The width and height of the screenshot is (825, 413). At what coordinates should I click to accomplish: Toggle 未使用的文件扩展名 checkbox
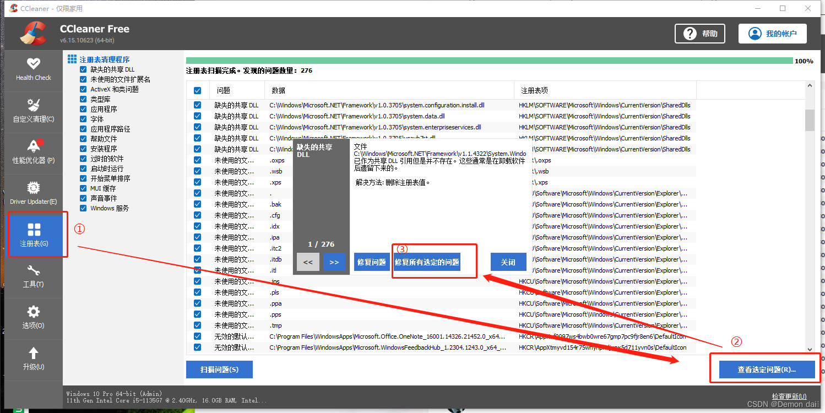(83, 79)
